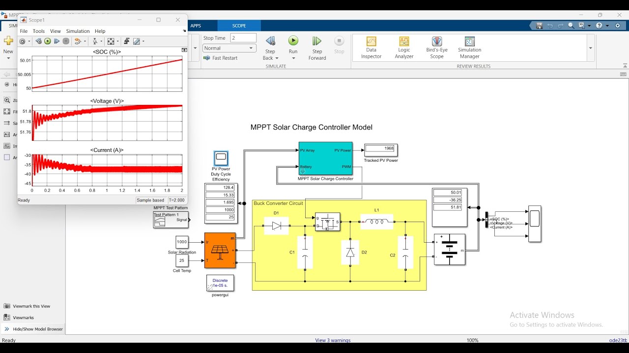This screenshot has width=629, height=353.
Task: Open dropdown next to Scope1 triggers icon
Action: click(x=101, y=41)
